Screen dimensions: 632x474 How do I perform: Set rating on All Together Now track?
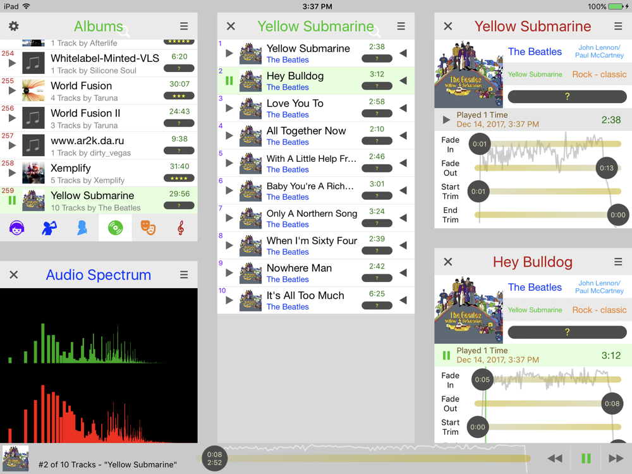(x=377, y=141)
